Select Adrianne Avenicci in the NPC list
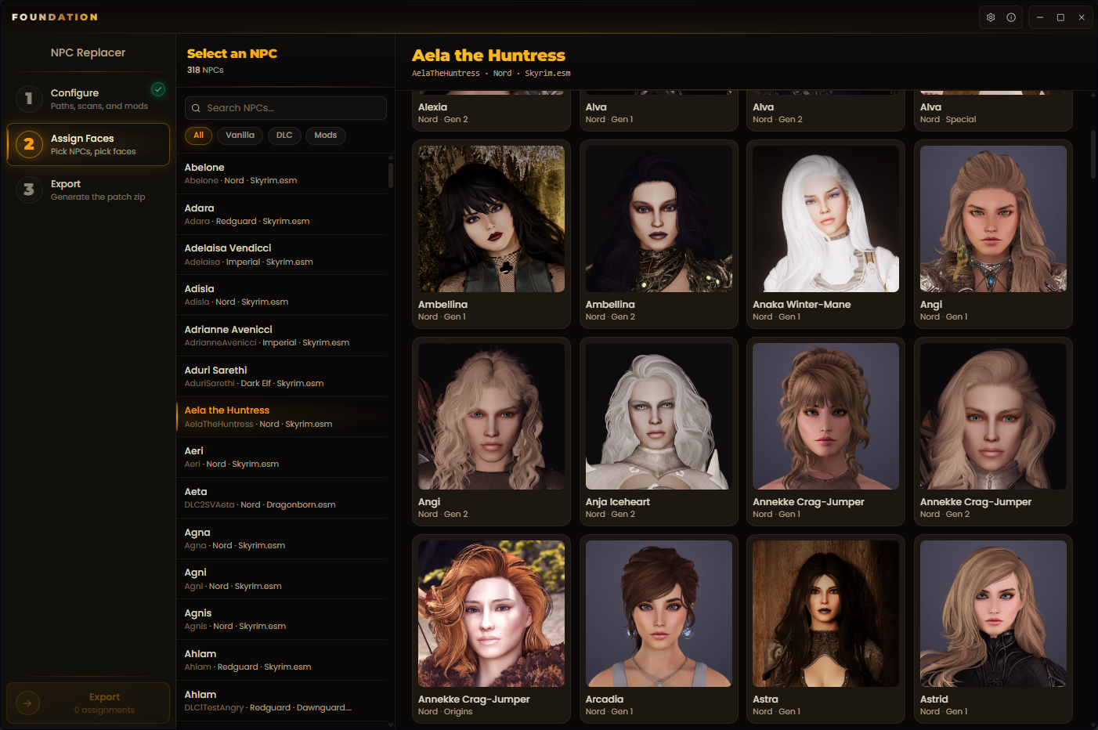The image size is (1098, 730). click(x=282, y=336)
